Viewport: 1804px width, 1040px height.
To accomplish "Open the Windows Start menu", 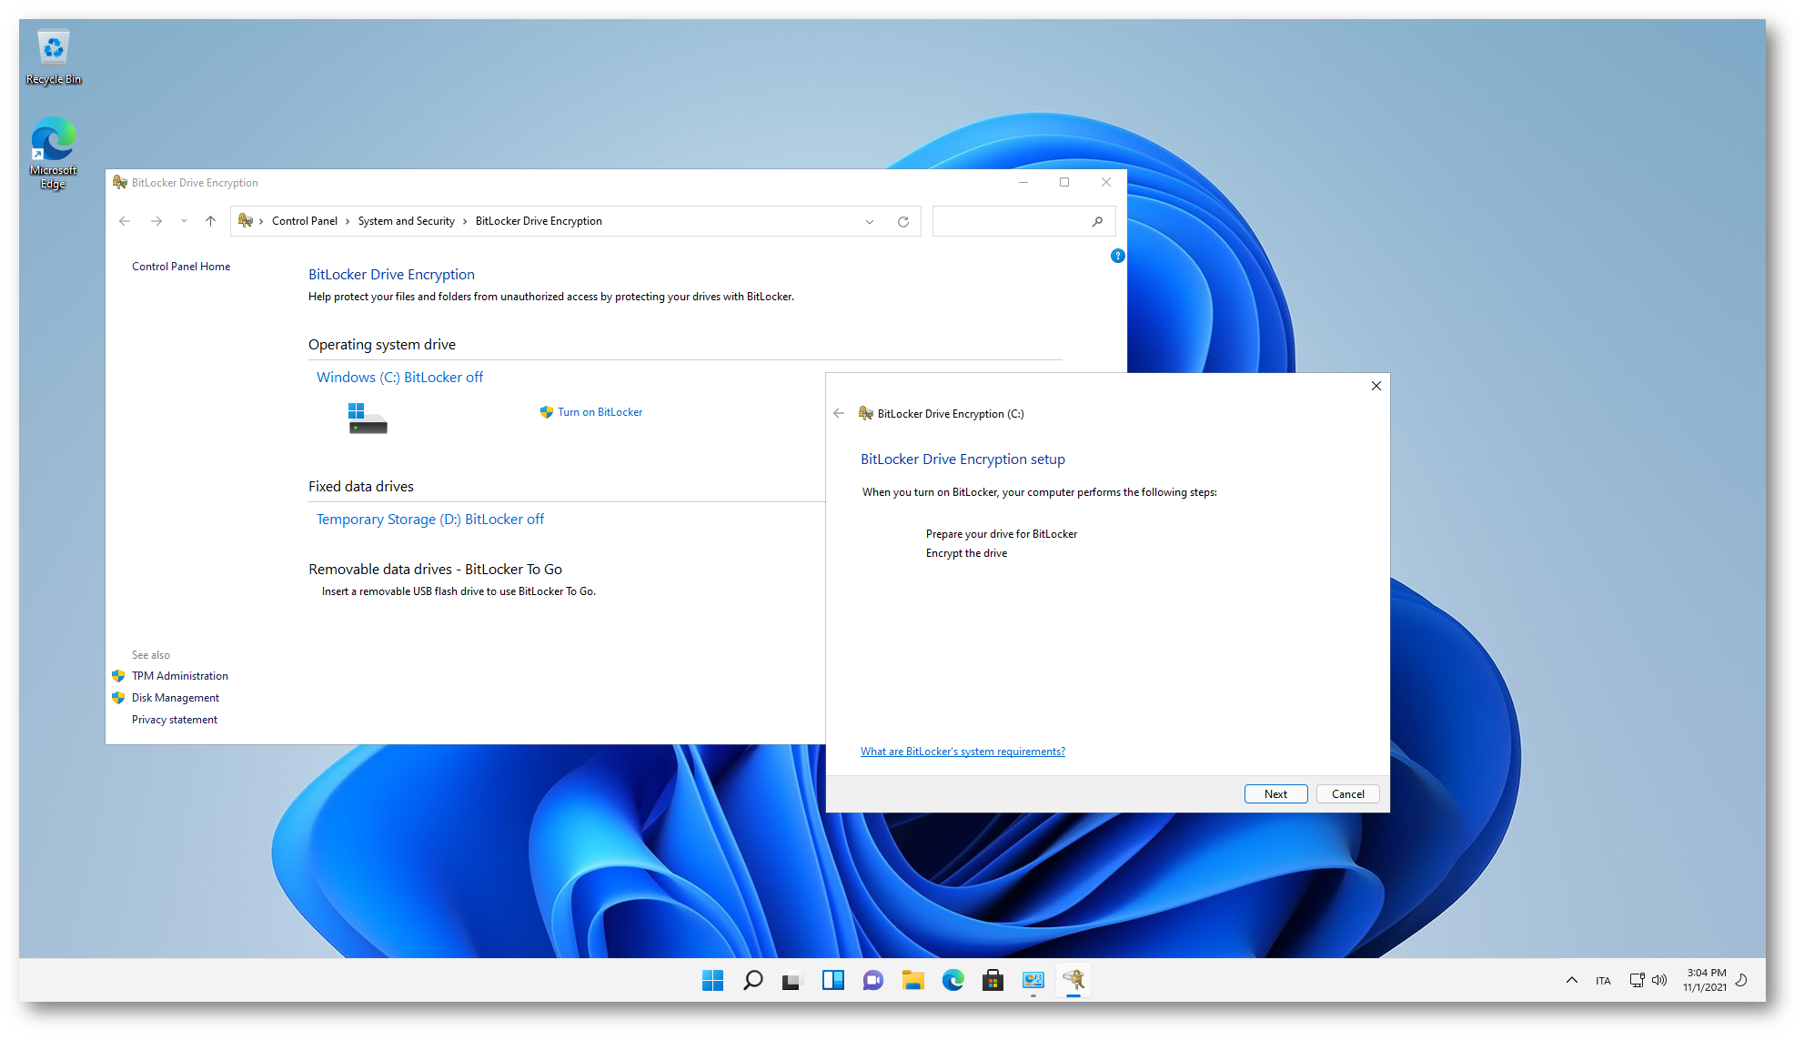I will [x=712, y=980].
